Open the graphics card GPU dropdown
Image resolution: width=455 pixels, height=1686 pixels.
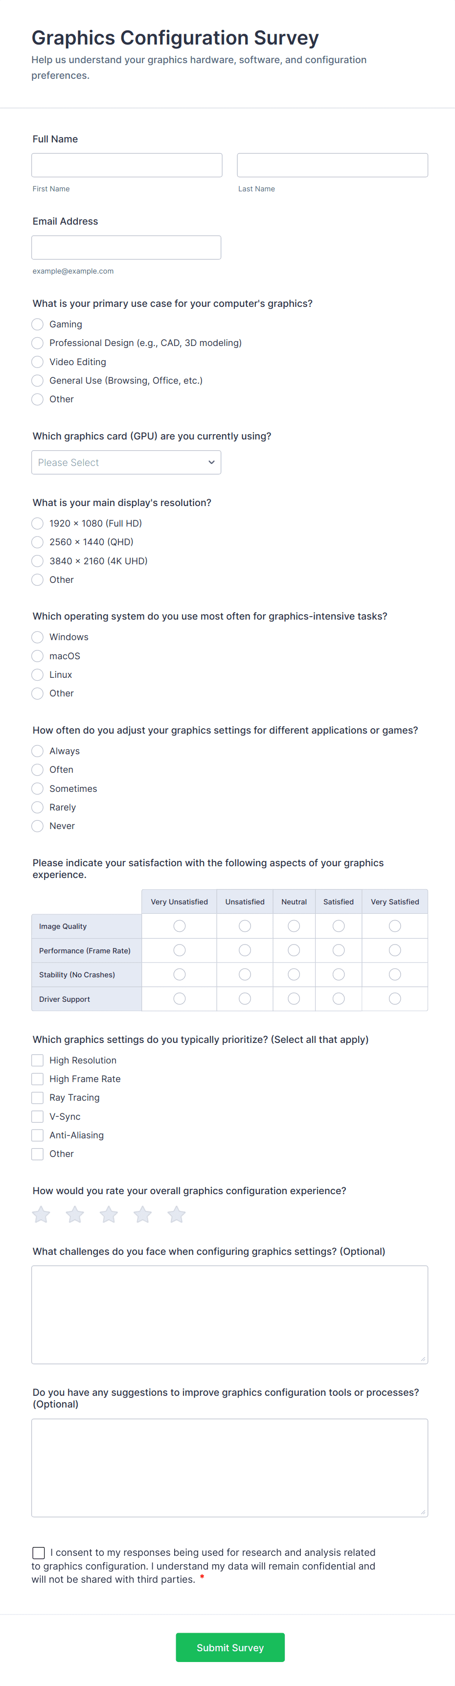pos(126,462)
